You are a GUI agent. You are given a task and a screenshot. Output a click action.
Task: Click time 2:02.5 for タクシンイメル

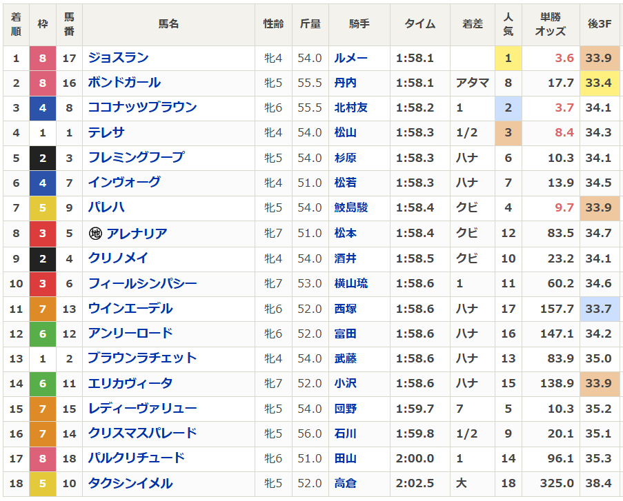point(415,483)
